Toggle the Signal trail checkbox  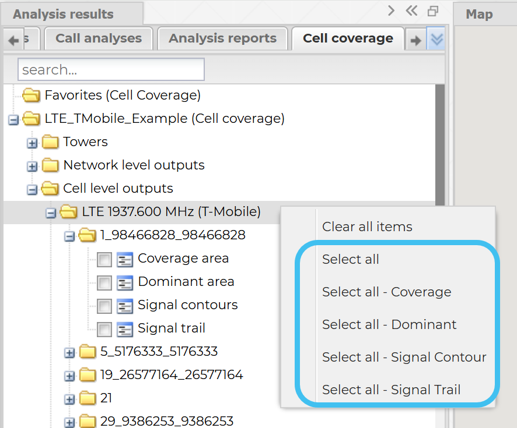(104, 329)
